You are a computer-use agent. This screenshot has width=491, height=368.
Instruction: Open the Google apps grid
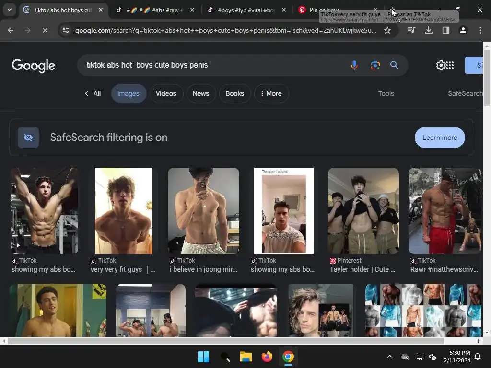point(450,65)
